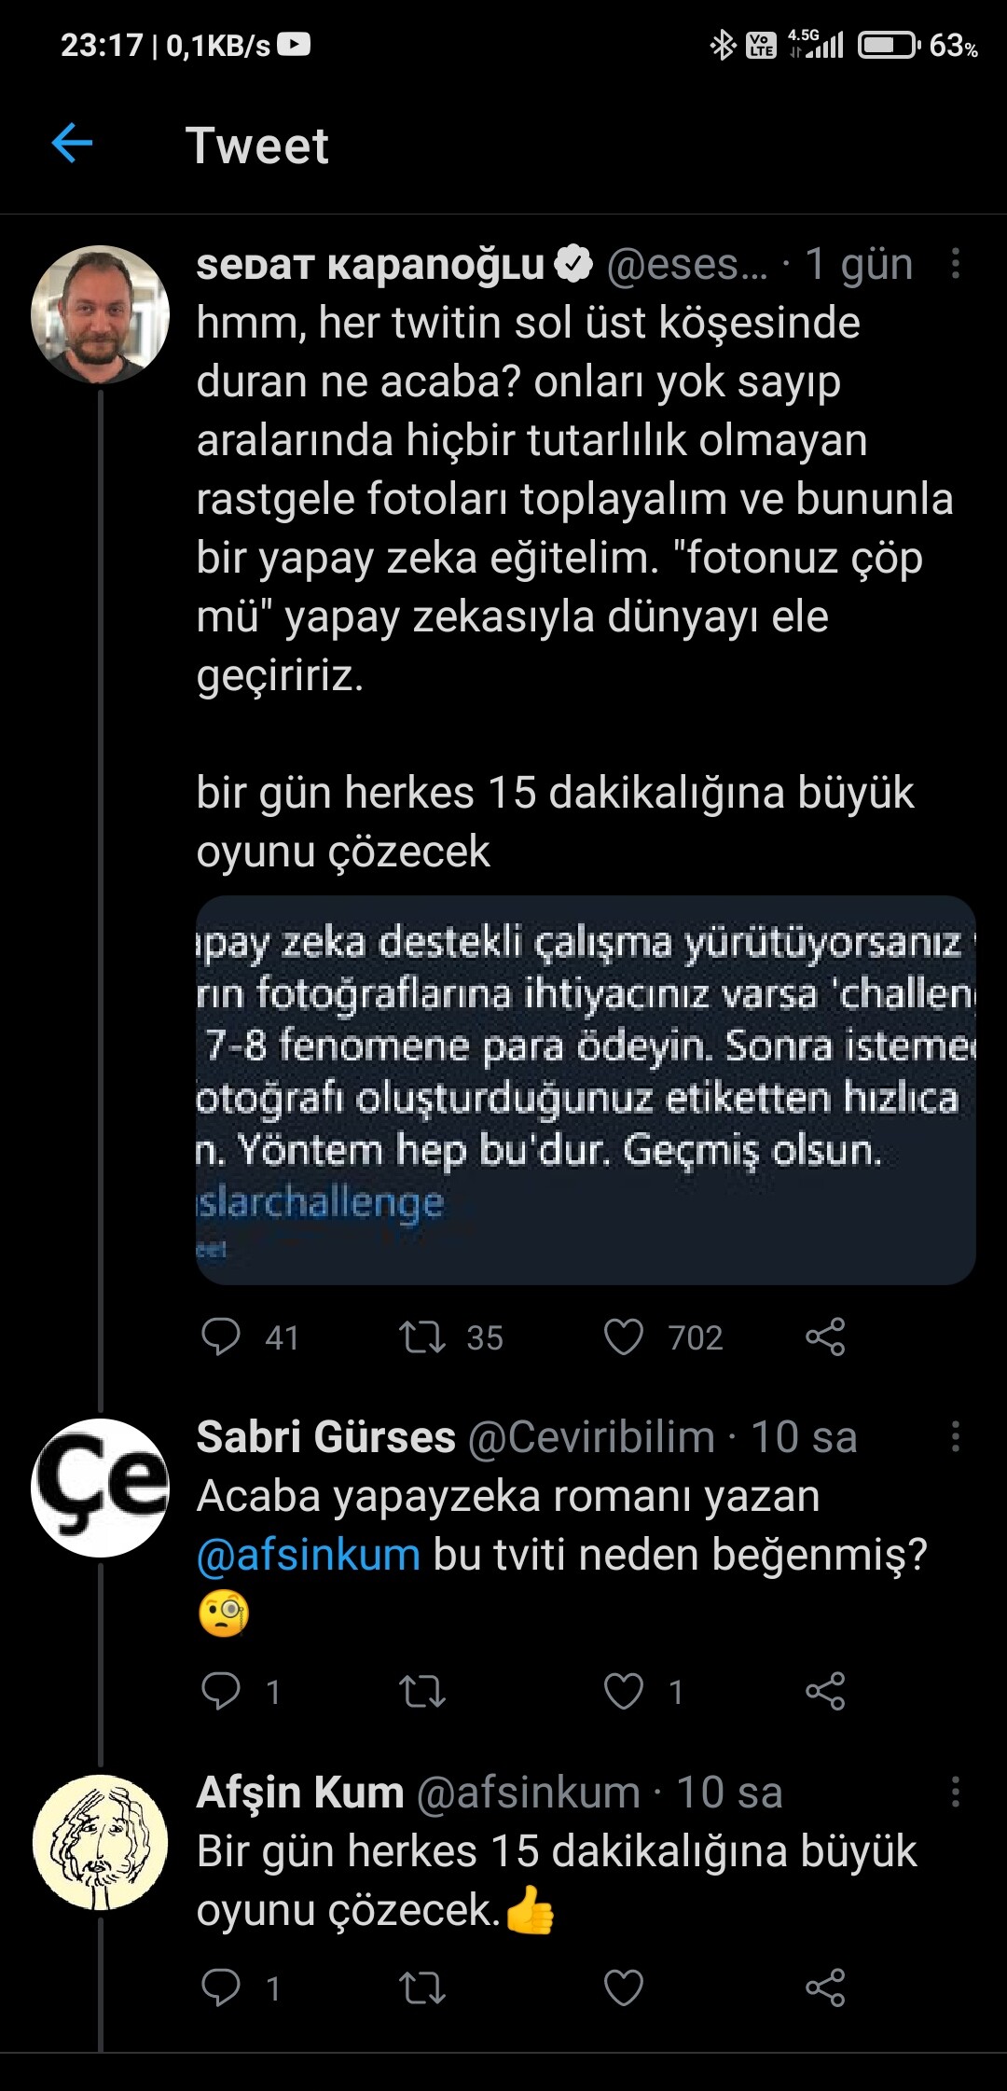This screenshot has width=1007, height=2091.
Task: Like Sabri Gürses's reply
Action: (624, 1691)
